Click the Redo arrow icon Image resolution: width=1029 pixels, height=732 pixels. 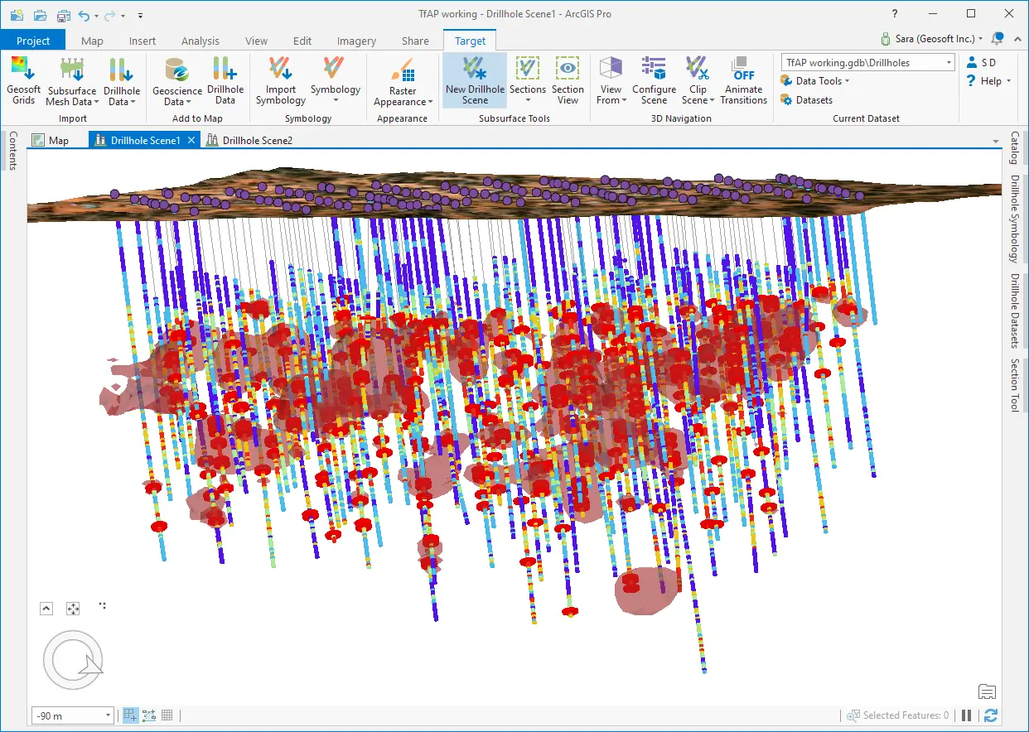[x=108, y=15]
